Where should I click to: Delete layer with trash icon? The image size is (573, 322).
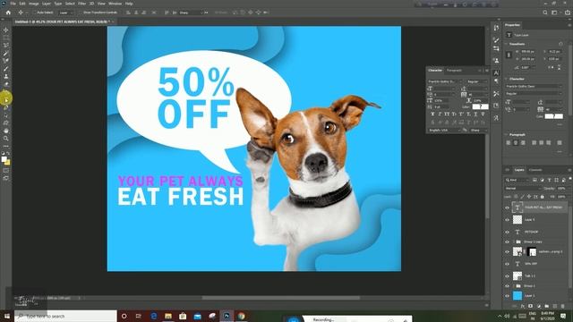point(563,306)
